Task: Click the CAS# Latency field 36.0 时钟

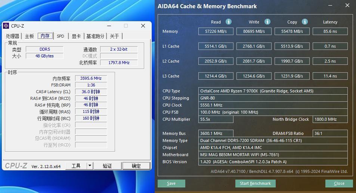Action: point(91,92)
